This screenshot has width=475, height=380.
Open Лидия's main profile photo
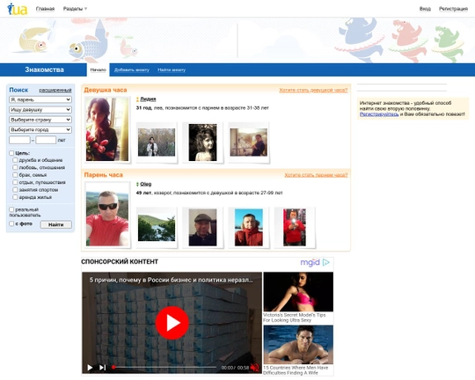(107, 129)
